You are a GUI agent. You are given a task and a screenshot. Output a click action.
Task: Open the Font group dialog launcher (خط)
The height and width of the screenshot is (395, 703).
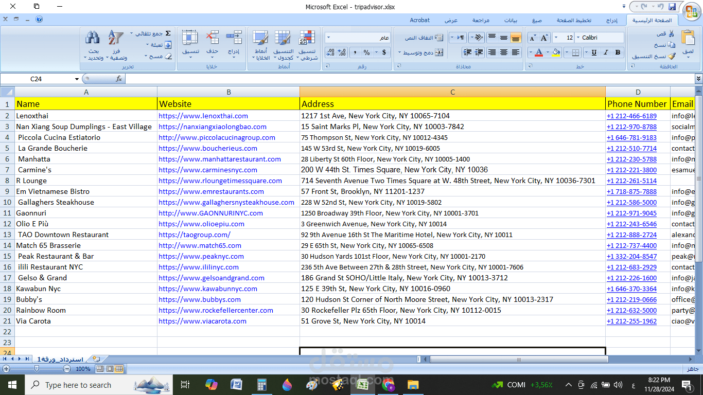pos(530,66)
